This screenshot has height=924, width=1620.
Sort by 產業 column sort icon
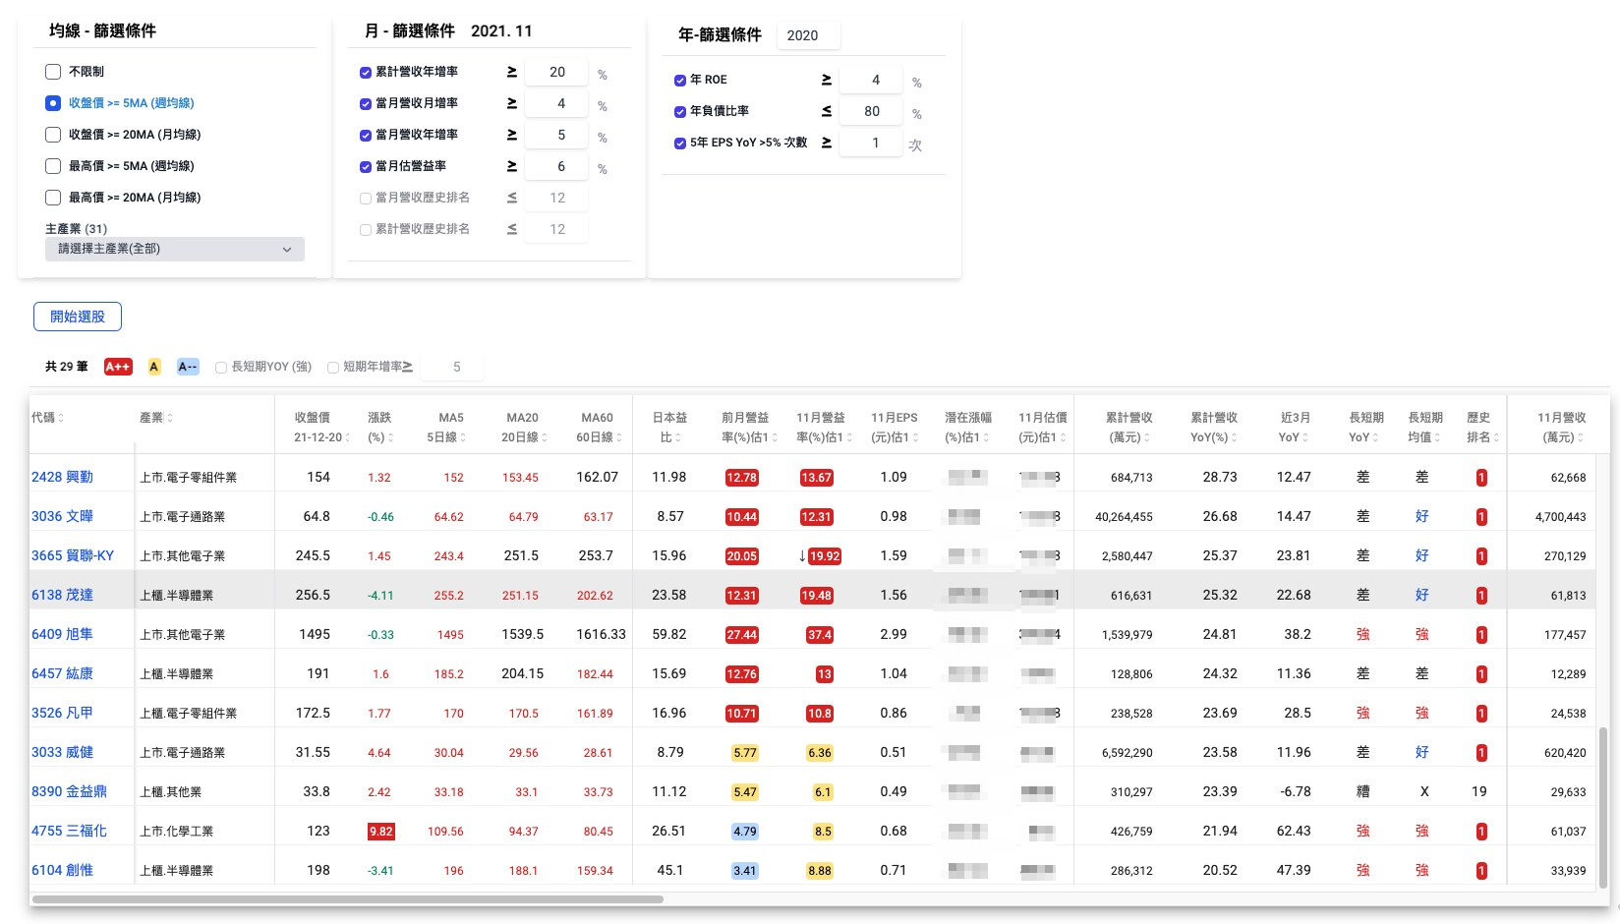(x=170, y=418)
